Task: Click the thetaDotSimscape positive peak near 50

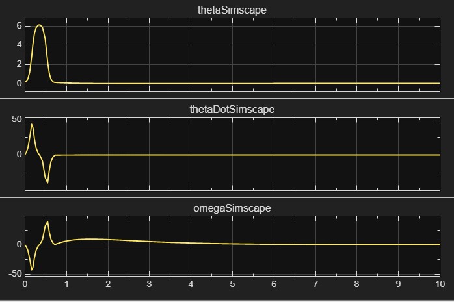Action: 32,125
